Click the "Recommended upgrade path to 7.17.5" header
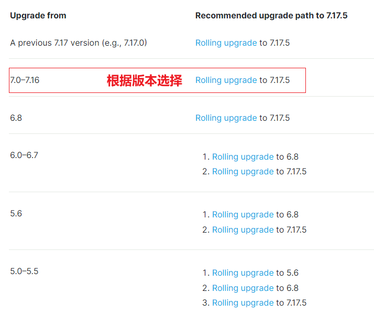This screenshot has width=374, height=324. 271,16
